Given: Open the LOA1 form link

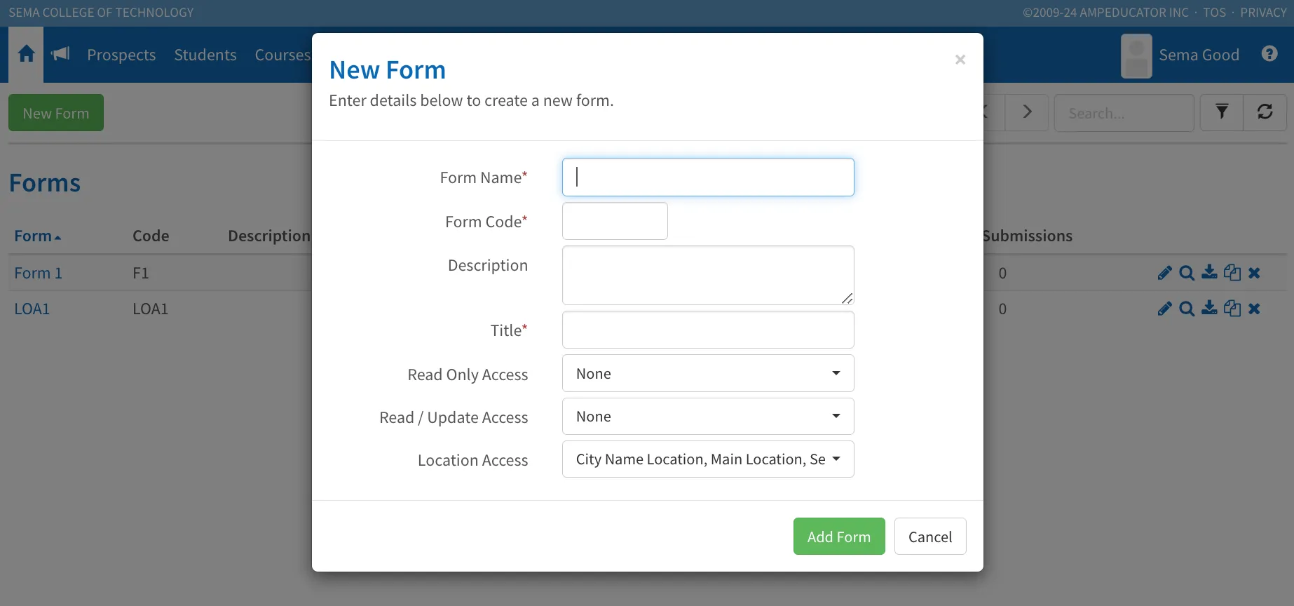Looking at the screenshot, I should [x=32, y=309].
